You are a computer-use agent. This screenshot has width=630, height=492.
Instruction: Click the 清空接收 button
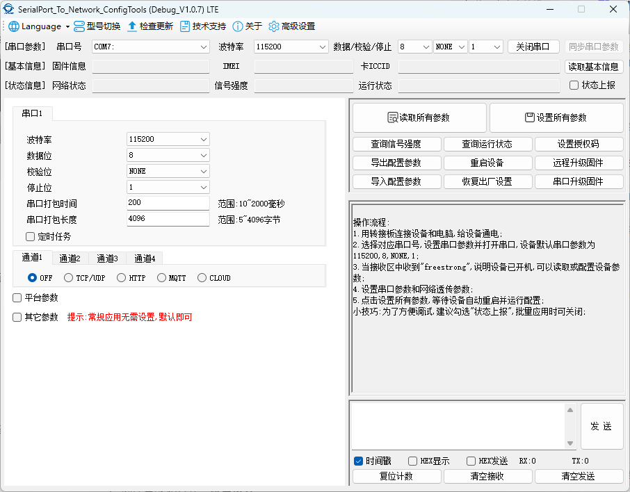pyautogui.click(x=487, y=476)
